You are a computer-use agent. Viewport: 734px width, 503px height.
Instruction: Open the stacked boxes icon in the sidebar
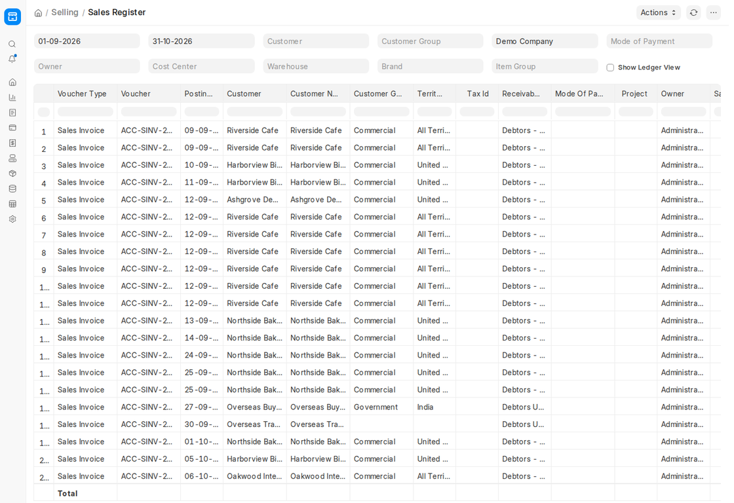coord(12,158)
